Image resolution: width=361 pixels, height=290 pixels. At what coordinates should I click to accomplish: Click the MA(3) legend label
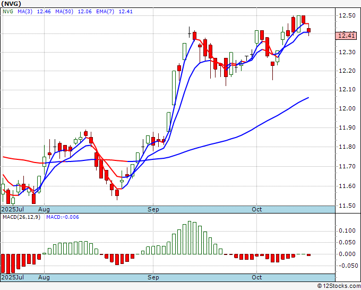tap(25, 12)
